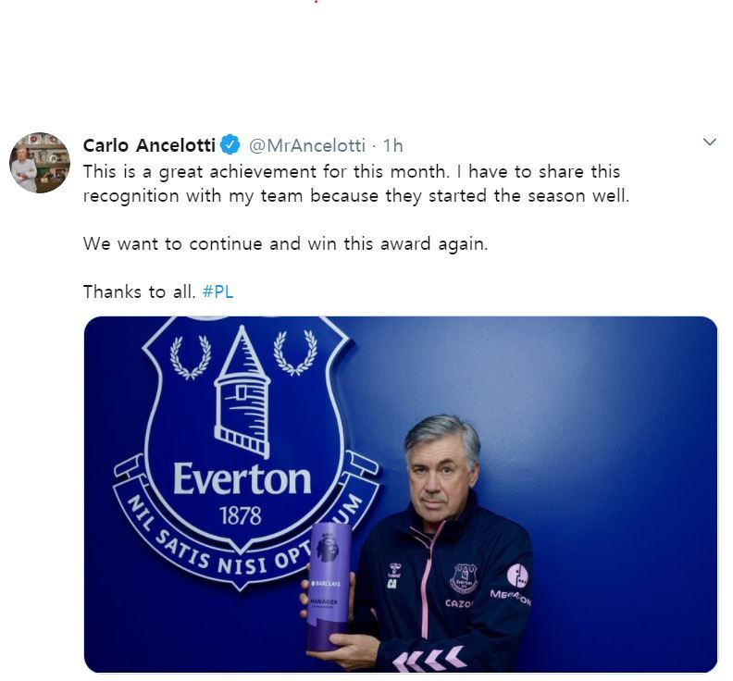Click the blue verified badge
This screenshot has height=681, width=733.
coord(230,145)
